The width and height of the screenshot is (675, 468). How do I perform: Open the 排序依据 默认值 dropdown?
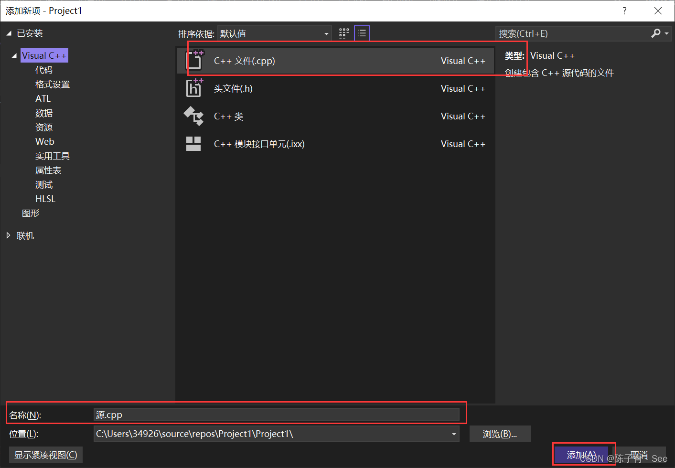275,33
